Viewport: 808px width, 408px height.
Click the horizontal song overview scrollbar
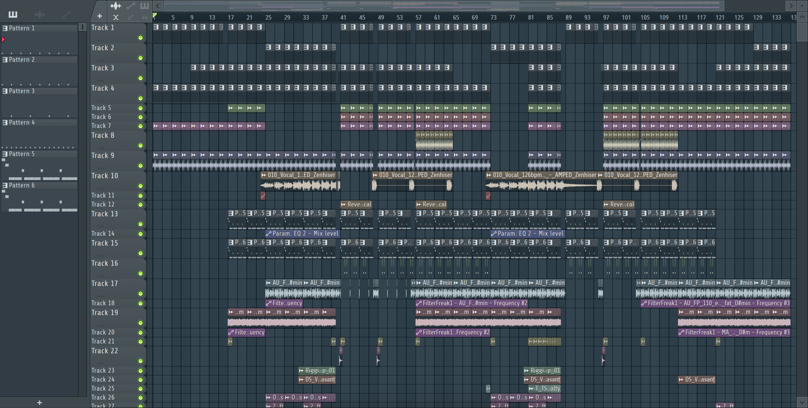444,6
